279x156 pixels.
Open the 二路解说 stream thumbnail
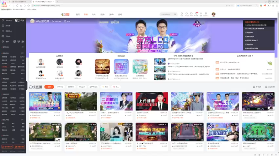pos(116,101)
